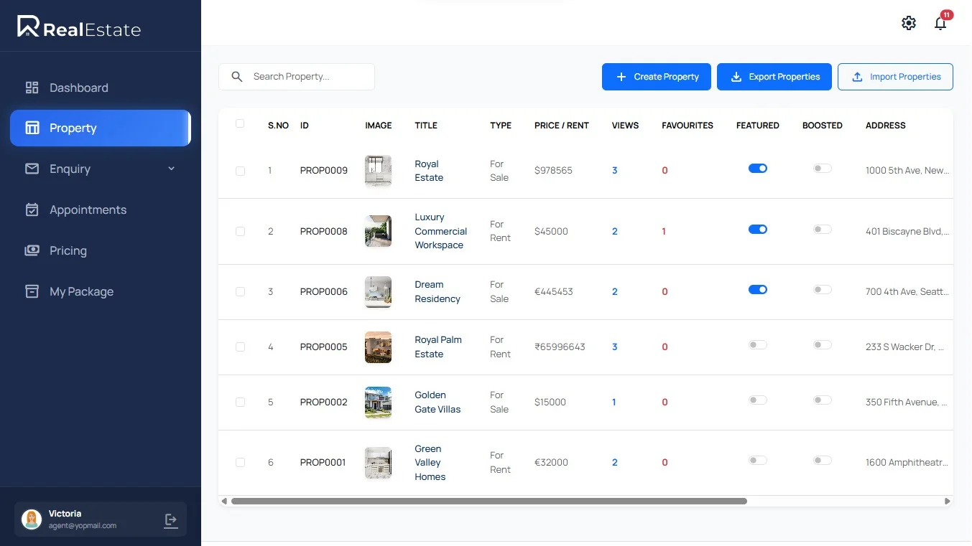
Task: Open the Appointments menu item
Action: 88,210
